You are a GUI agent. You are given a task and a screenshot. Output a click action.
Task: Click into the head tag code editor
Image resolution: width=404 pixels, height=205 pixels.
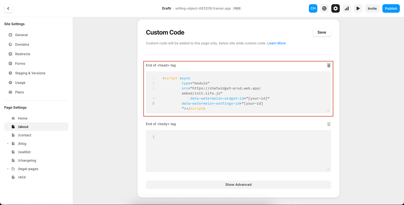pyautogui.click(x=238, y=92)
